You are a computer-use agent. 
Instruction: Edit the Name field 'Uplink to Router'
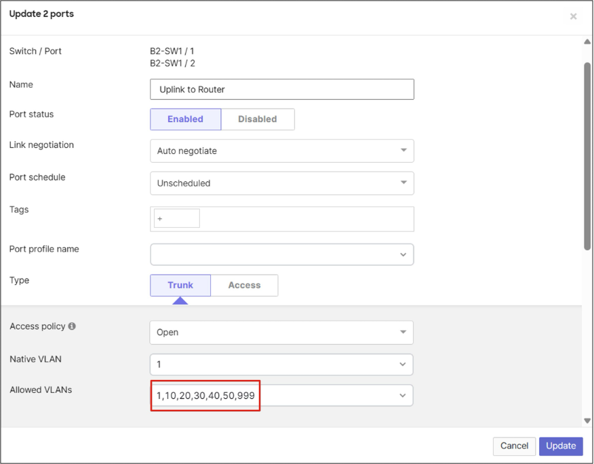[x=282, y=90]
